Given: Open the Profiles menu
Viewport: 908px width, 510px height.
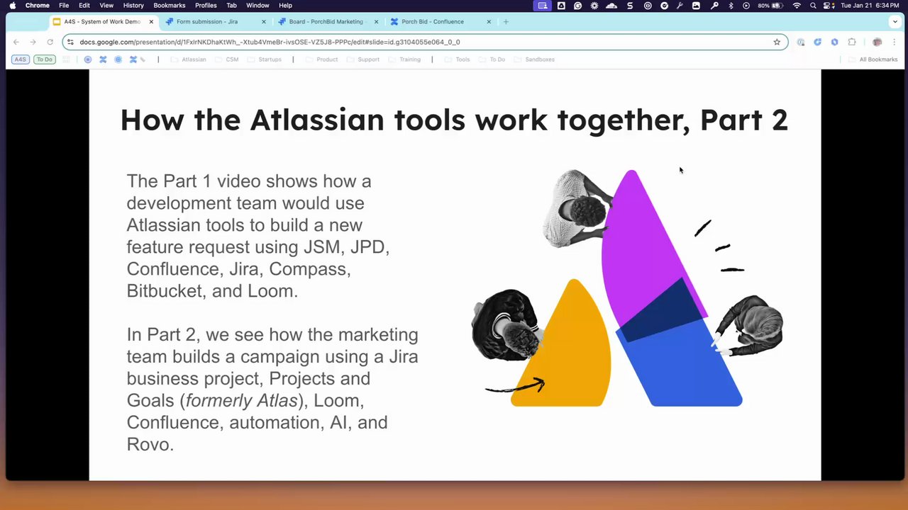Looking at the screenshot, I should (206, 6).
